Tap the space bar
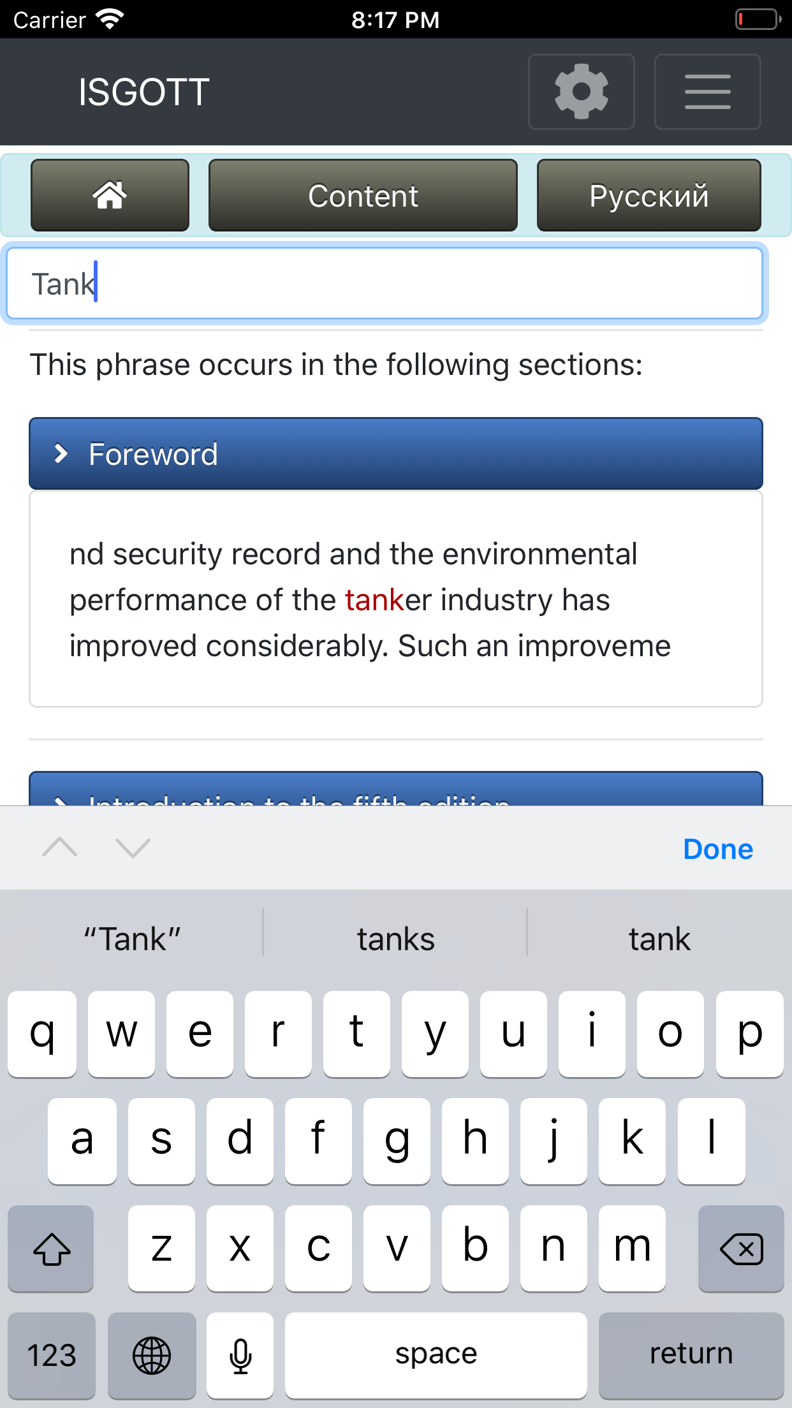This screenshot has width=792, height=1408. click(x=436, y=1354)
